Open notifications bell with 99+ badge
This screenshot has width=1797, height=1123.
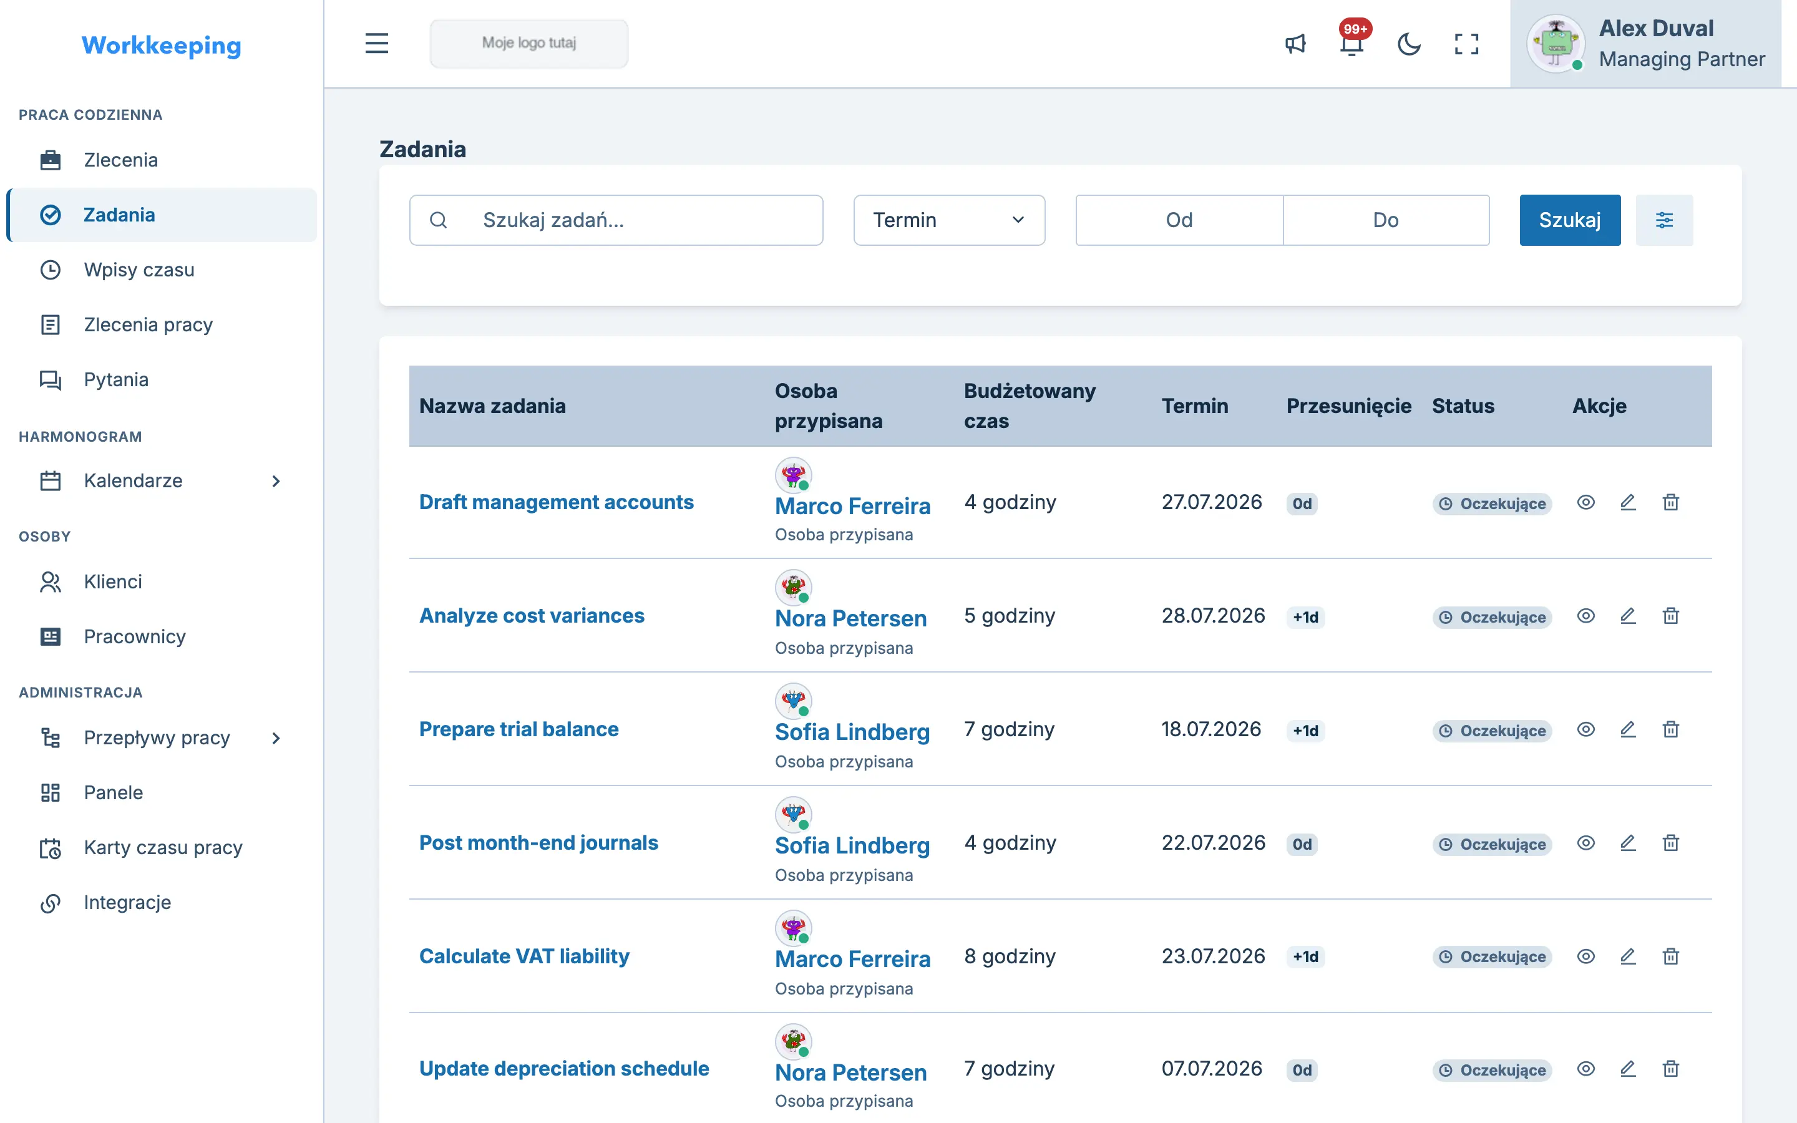[1352, 44]
